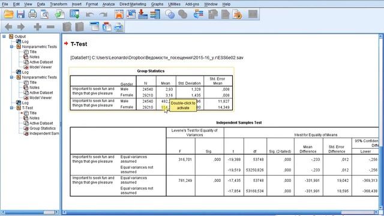Open the Direct Marketing menu
384x216 pixels.
pos(133,4)
